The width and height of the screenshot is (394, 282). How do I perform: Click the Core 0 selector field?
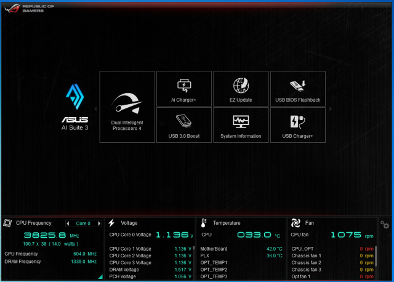(84, 224)
